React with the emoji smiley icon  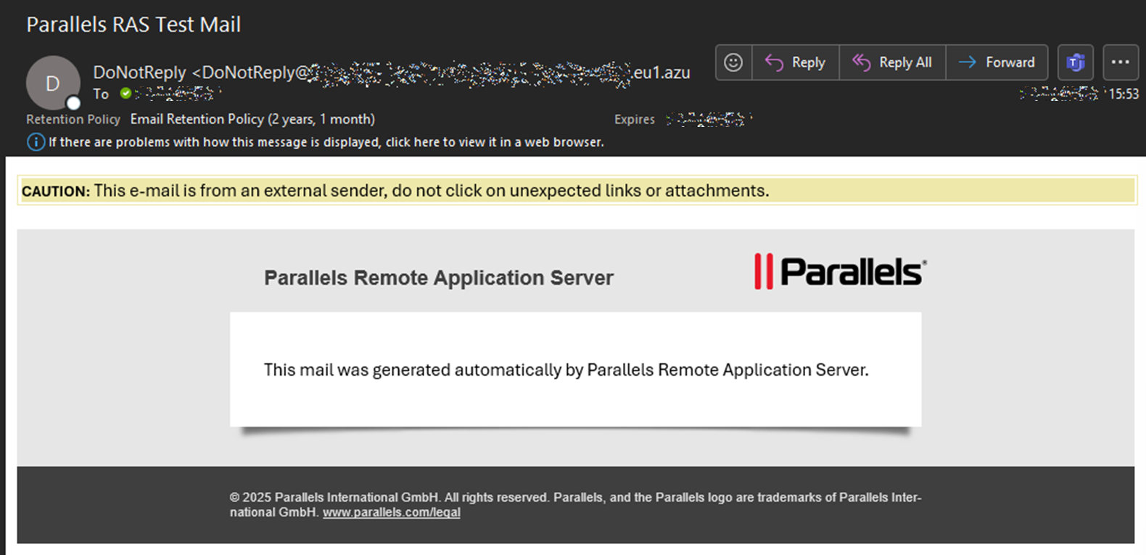[x=733, y=62]
